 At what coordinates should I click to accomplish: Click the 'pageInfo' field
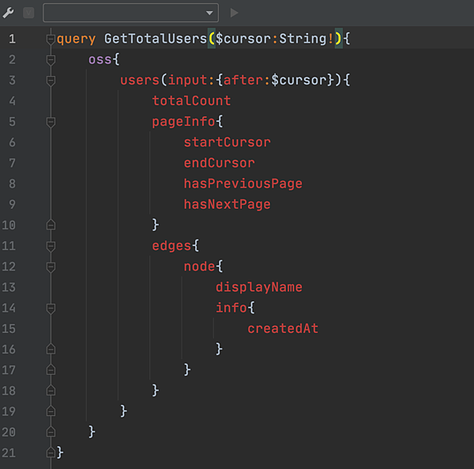click(x=183, y=122)
